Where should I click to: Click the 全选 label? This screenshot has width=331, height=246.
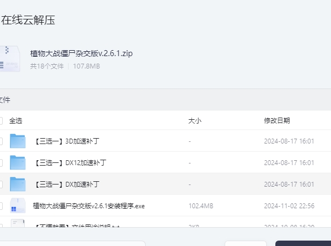click(16, 121)
